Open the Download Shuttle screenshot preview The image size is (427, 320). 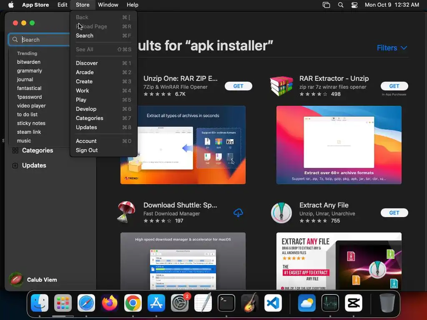[x=183, y=261]
